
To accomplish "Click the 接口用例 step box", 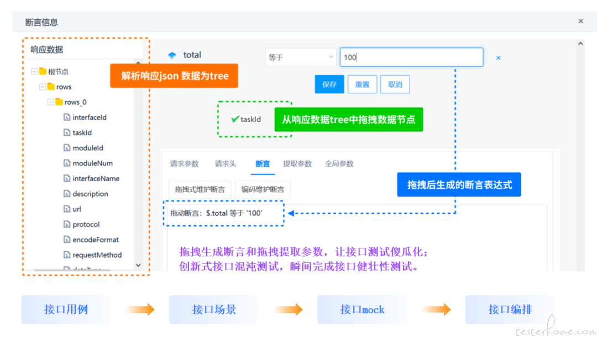I will (x=66, y=309).
